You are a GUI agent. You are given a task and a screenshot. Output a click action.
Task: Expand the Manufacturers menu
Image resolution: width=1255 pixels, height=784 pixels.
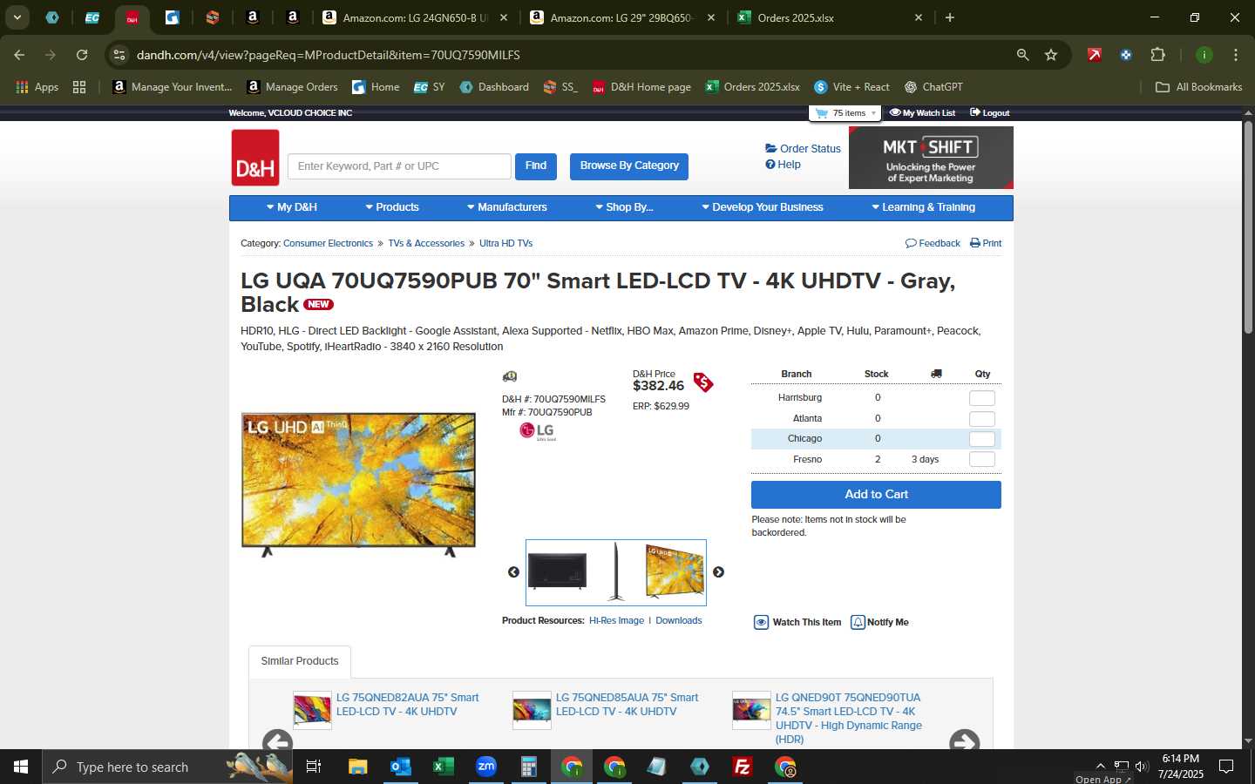506,207
